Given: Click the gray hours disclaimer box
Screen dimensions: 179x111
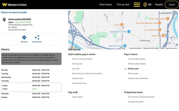Looking at the screenshot, I should tap(31, 59).
